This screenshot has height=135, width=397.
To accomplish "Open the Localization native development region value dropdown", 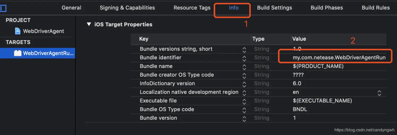I will click(379, 93).
